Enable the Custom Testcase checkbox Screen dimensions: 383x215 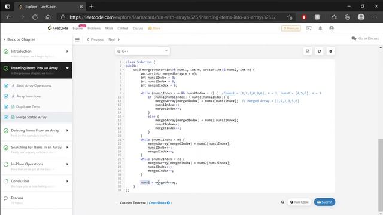point(117,202)
